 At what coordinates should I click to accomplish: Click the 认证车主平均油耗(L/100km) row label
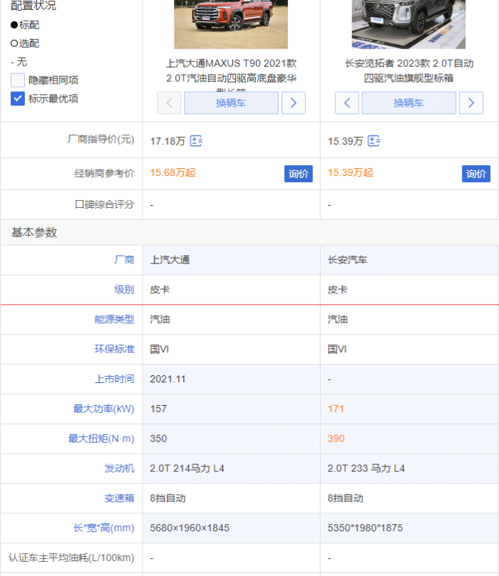pyautogui.click(x=71, y=557)
